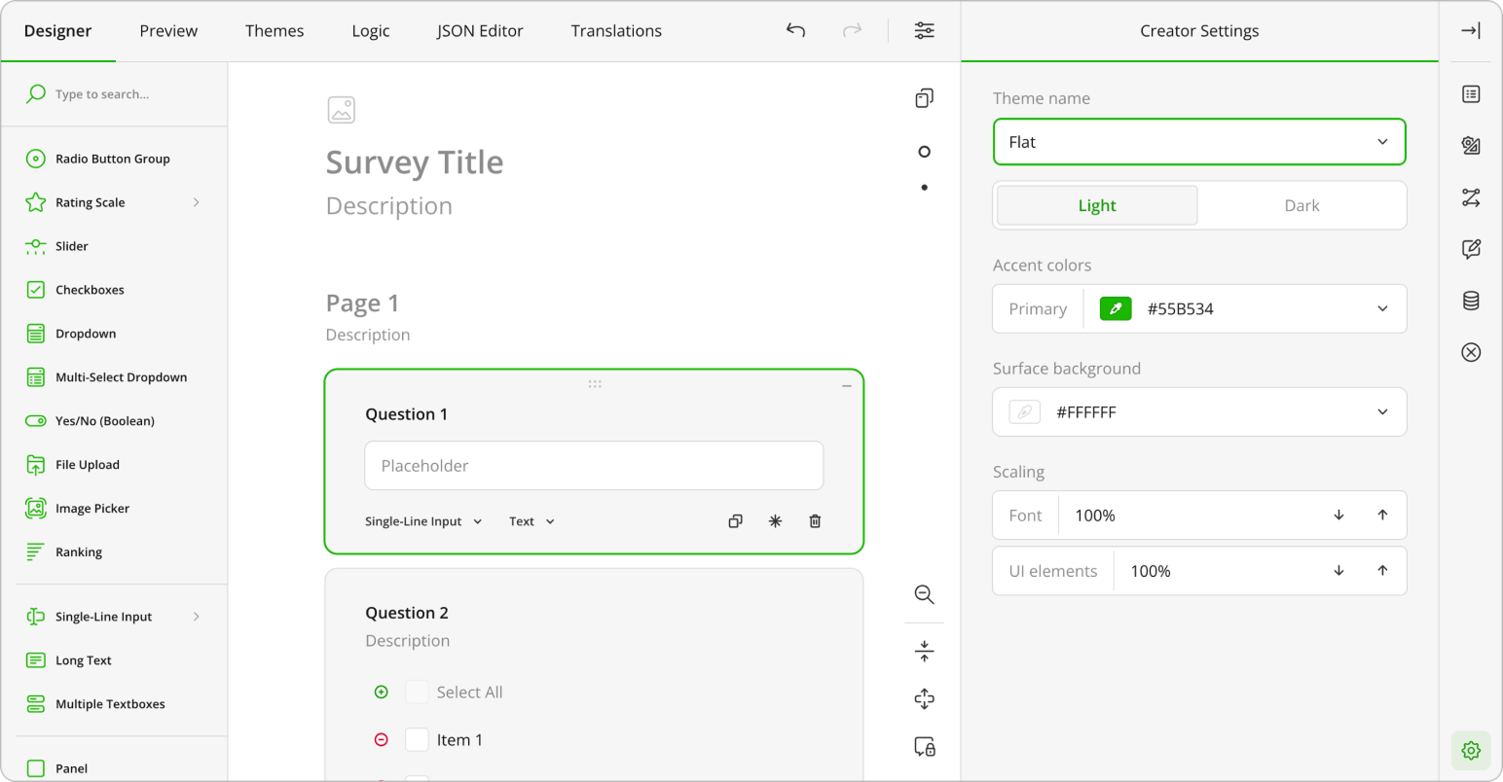Open the navigation flow icon in right sidebar
Image resolution: width=1503 pixels, height=782 pixels.
(1471, 197)
